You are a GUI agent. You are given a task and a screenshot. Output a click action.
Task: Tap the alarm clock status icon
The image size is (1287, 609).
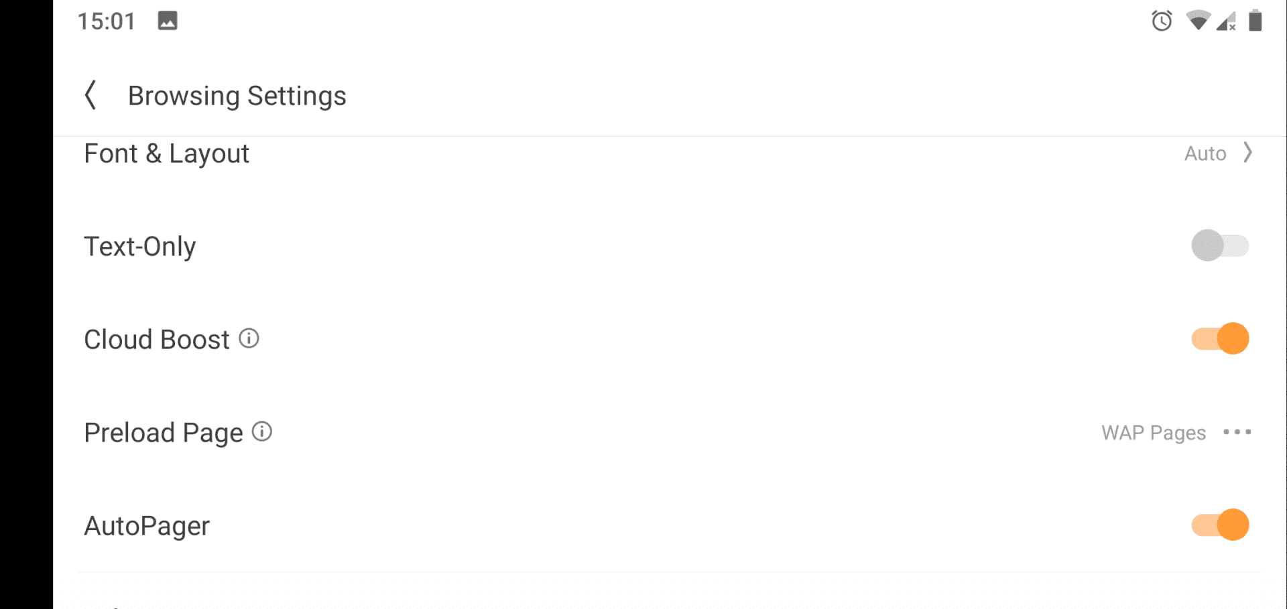click(1162, 21)
